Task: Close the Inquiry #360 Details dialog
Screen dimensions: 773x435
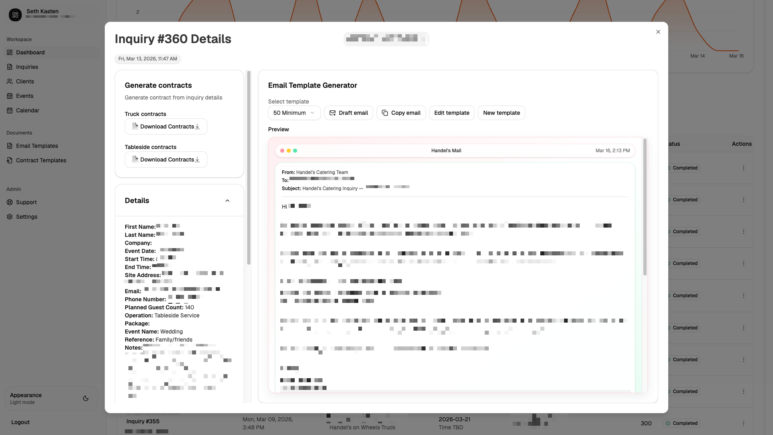Action: (658, 32)
